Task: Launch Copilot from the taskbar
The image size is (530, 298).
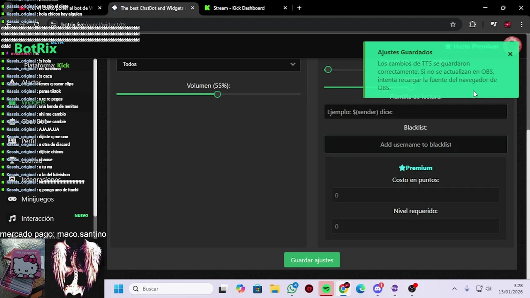Action: [x=240, y=289]
